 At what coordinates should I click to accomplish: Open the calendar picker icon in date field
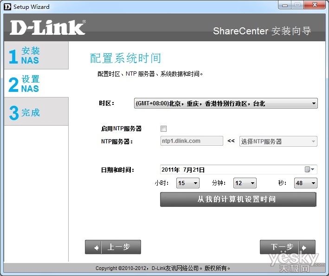[x=309, y=169]
